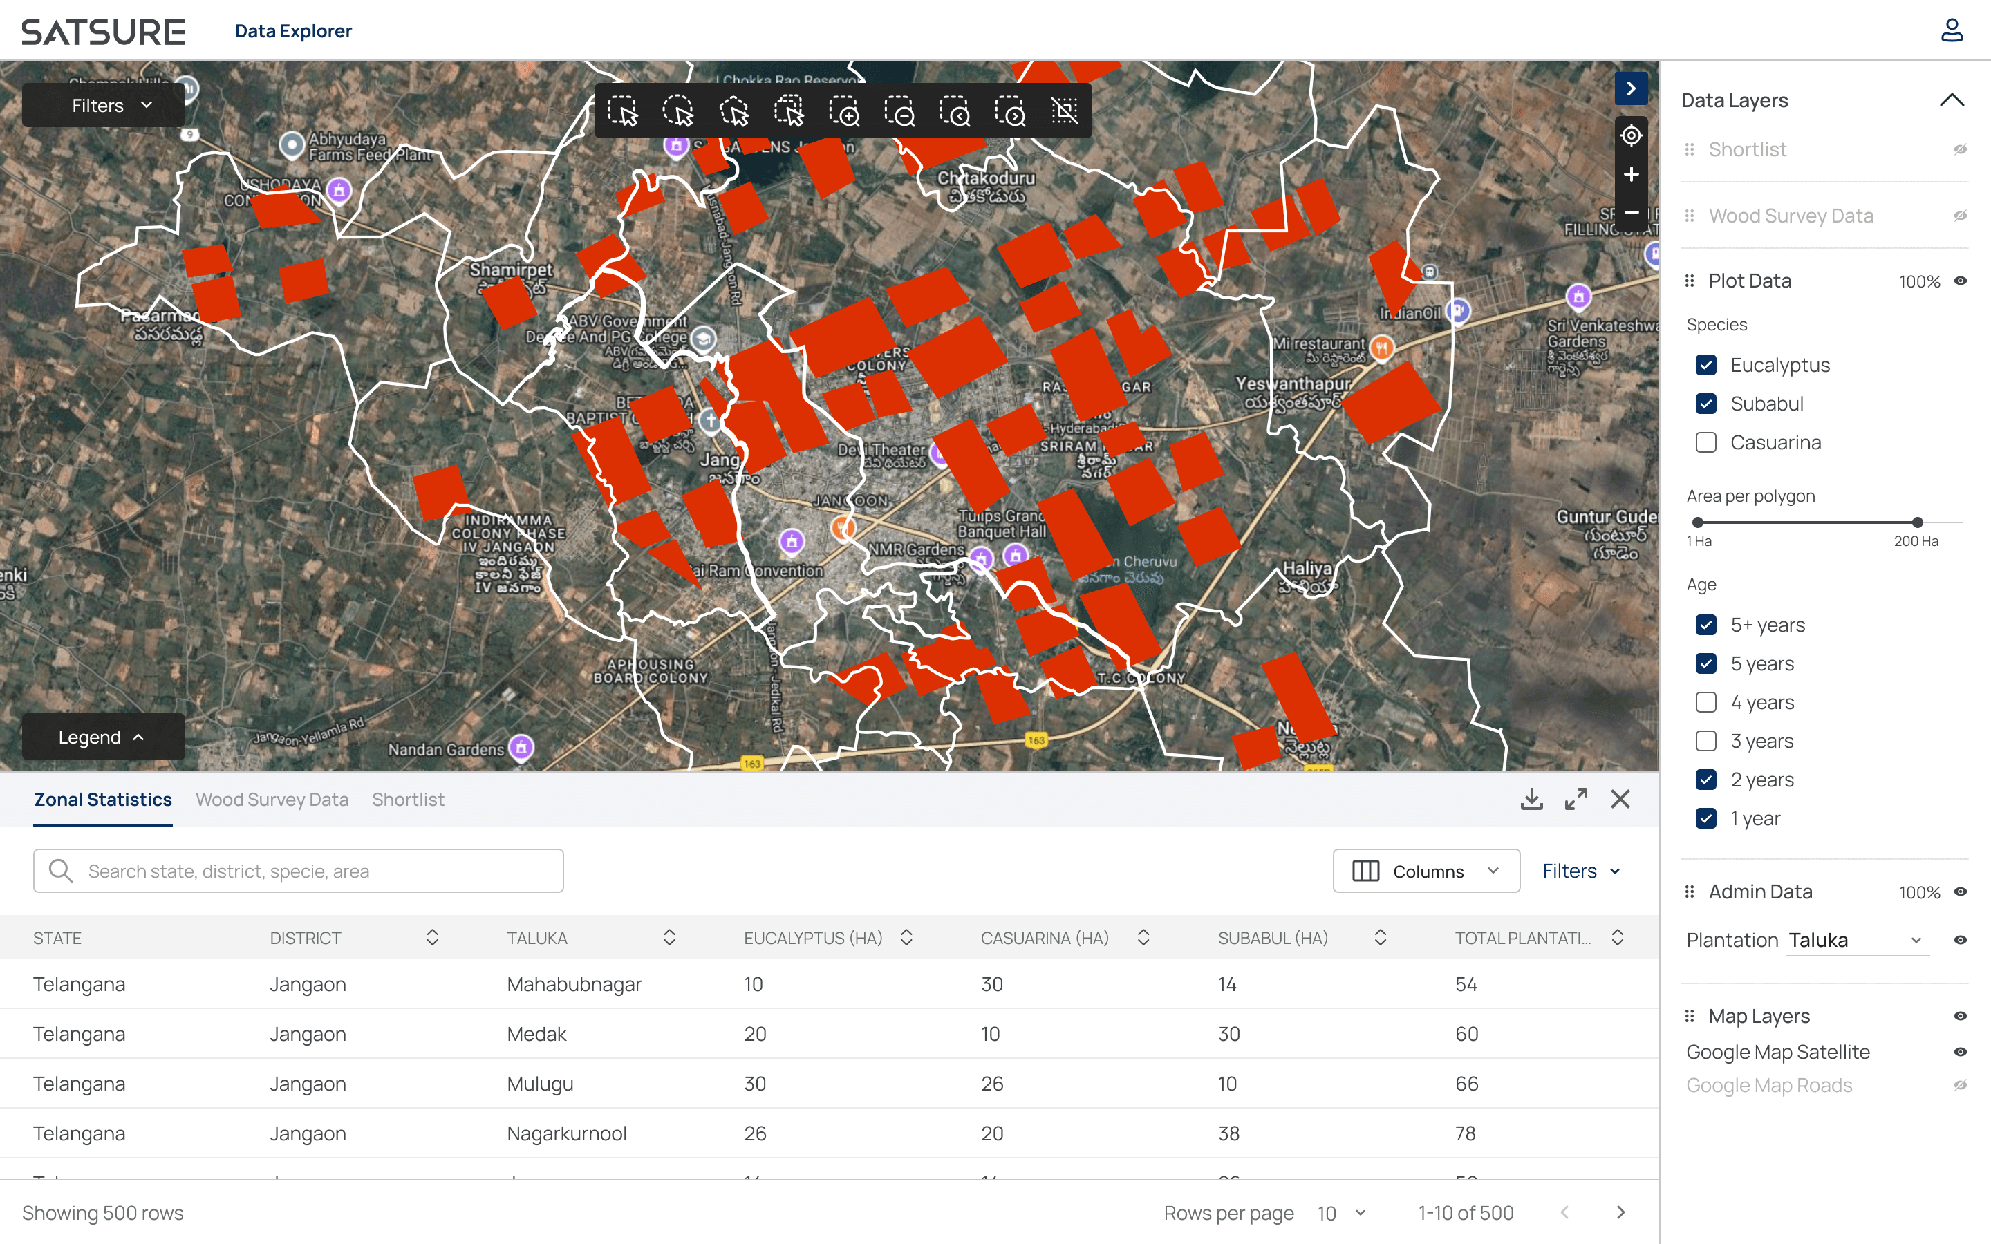The image size is (1991, 1244).
Task: Collapse the Data Layers panel
Action: tap(1951, 100)
